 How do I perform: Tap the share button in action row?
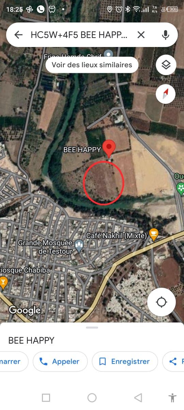click(x=173, y=361)
